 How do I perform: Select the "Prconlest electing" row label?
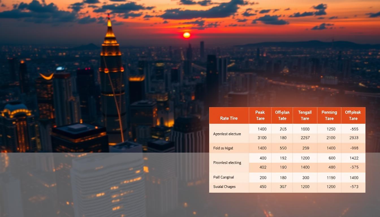(227, 163)
